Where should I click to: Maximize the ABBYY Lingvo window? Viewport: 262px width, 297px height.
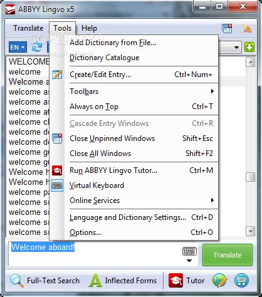219,7
